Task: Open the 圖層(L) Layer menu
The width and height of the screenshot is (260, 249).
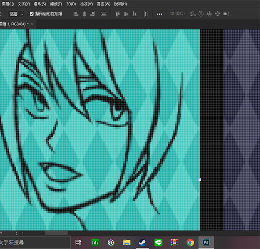Action: click(7, 4)
